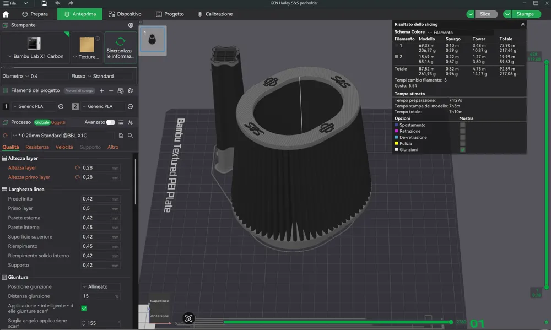Open compare presets icon
The height and width of the screenshot is (330, 551).
click(131, 122)
